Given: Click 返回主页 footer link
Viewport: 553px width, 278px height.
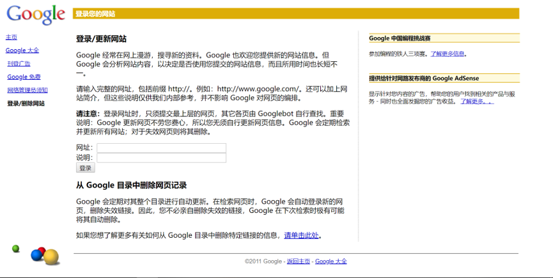Looking at the screenshot, I should click(x=299, y=261).
